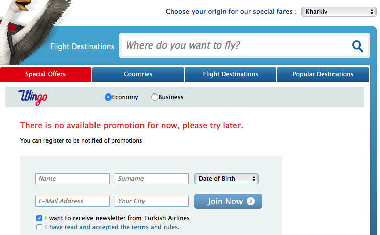Viewport: 380px width, 235px height.
Task: Select the Business radio button
Action: [x=155, y=97]
